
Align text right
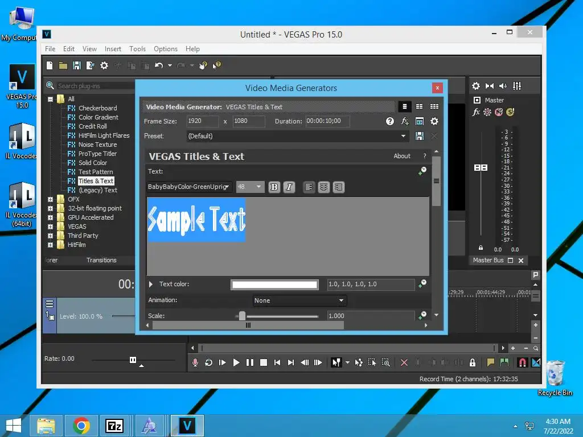(x=338, y=187)
